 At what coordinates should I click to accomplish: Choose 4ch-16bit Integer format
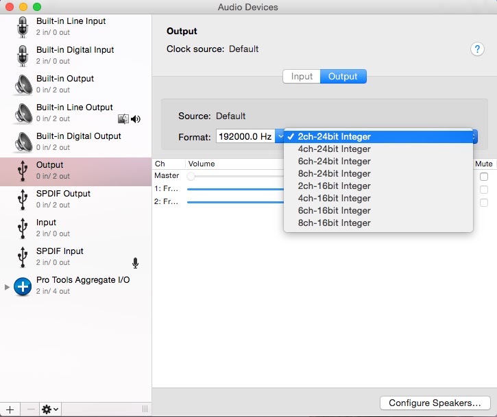(x=378, y=199)
